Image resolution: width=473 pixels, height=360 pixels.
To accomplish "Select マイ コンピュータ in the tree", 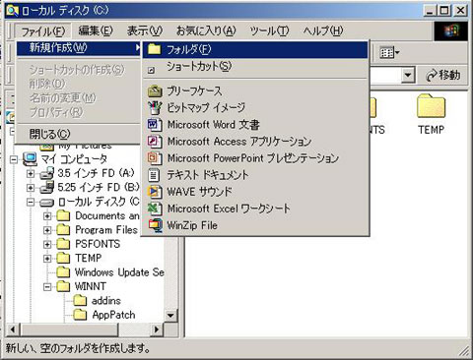I will [x=74, y=159].
